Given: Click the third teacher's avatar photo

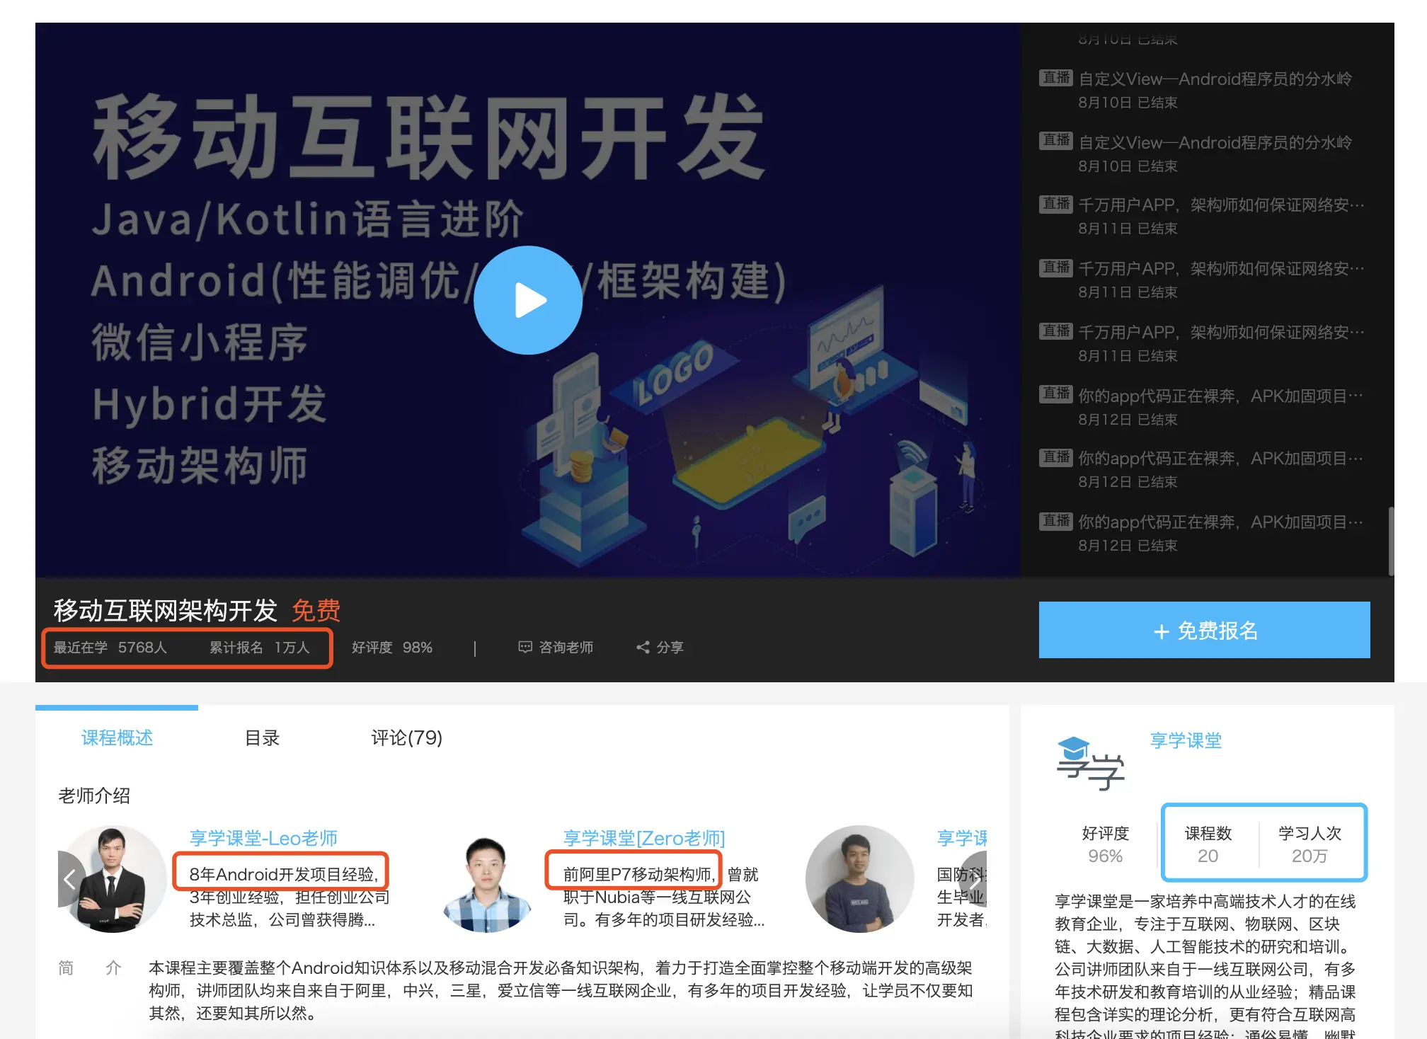Looking at the screenshot, I should (859, 879).
